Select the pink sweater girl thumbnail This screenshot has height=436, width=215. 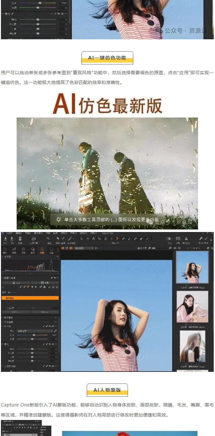(x=192, y=306)
